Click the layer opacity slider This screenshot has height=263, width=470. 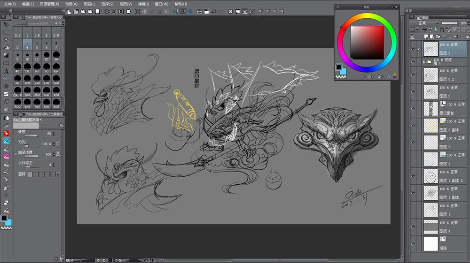pos(449,23)
